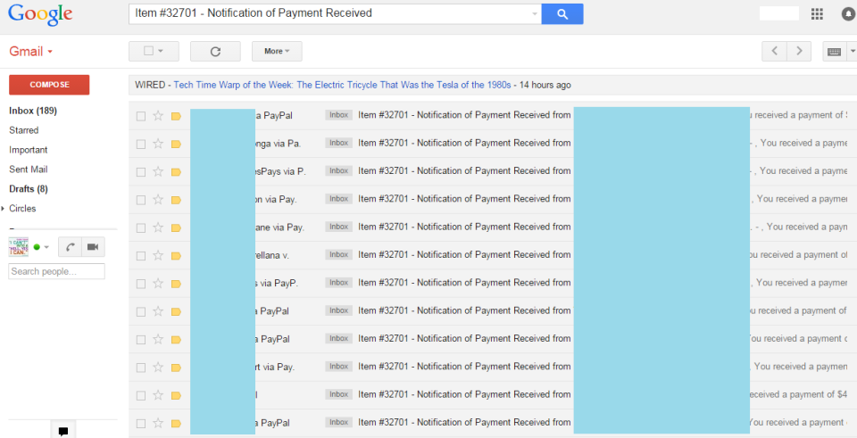857x438 pixels.
Task: Open subject line of 'esPays via P.' email
Action: tap(464, 171)
